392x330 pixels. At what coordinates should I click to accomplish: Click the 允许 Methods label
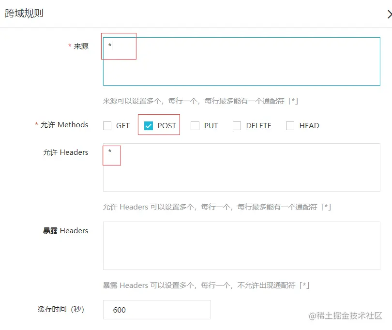64,124
